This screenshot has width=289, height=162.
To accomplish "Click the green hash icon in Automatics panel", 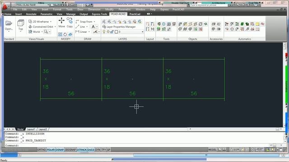I will 242,24.
